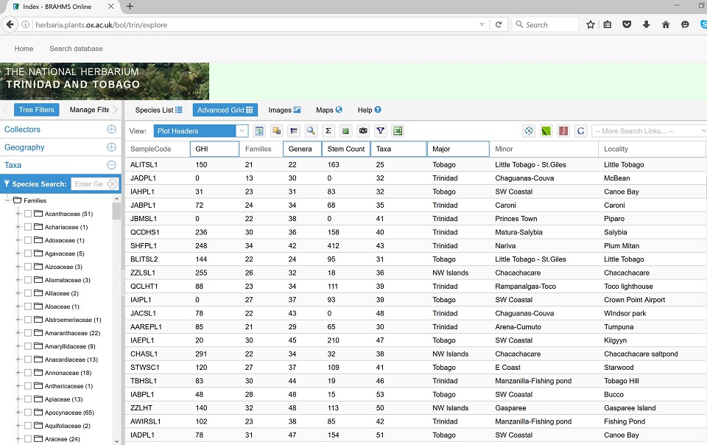Open the URL bar history dropdown arrow
Screen dimensions: 707x445
pyautogui.click(x=482, y=25)
